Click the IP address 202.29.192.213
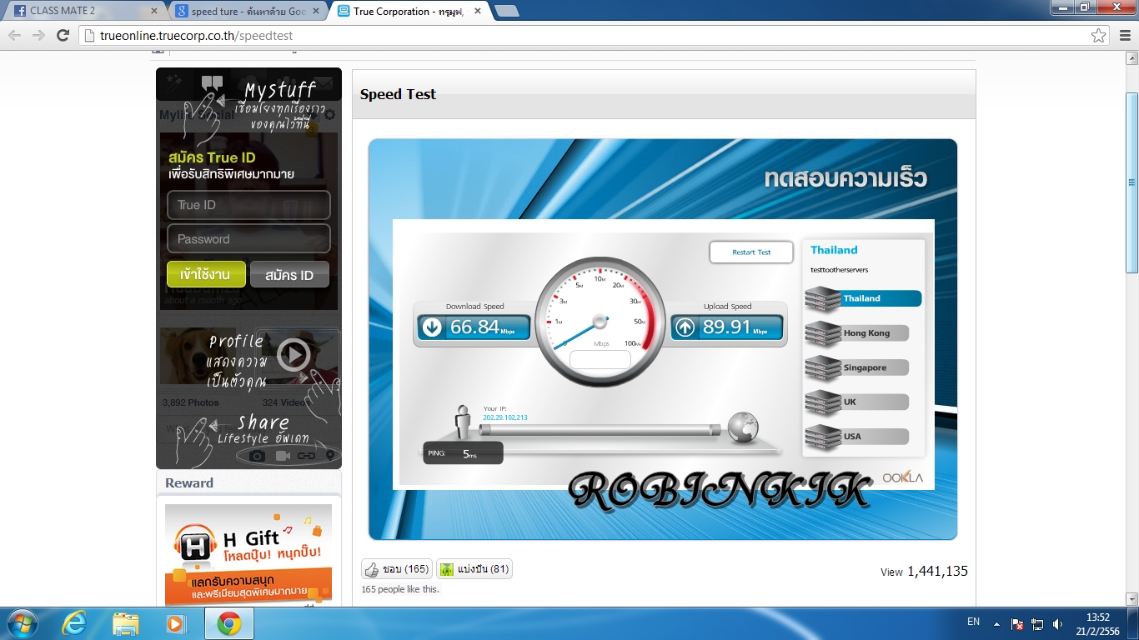Image resolution: width=1139 pixels, height=640 pixels. (505, 417)
